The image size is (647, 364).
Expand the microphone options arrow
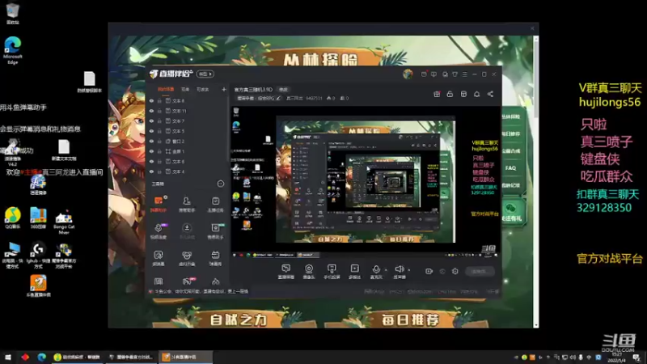coord(386,270)
